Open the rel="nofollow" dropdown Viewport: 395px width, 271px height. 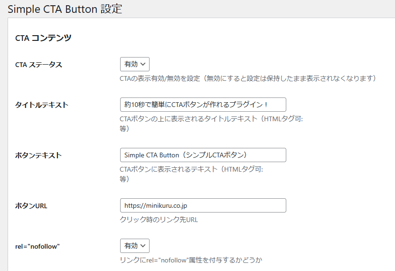coord(134,246)
